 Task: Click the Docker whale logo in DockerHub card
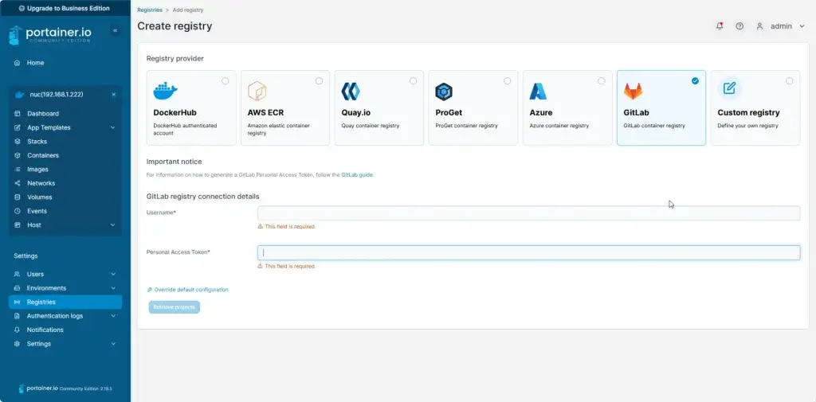[166, 91]
